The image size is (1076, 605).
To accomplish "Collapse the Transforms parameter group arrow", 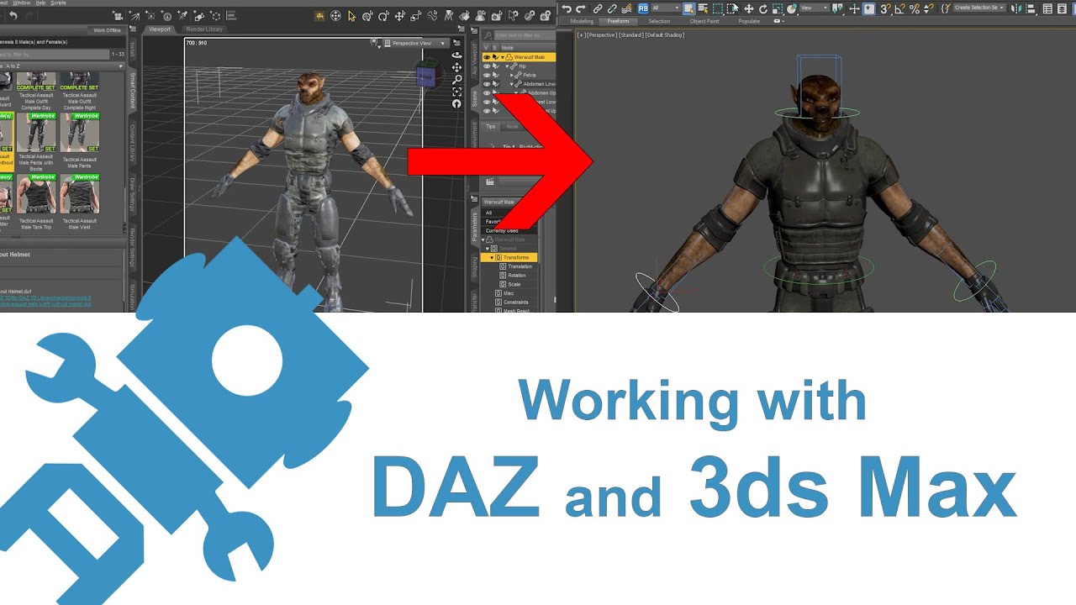I will (x=492, y=257).
